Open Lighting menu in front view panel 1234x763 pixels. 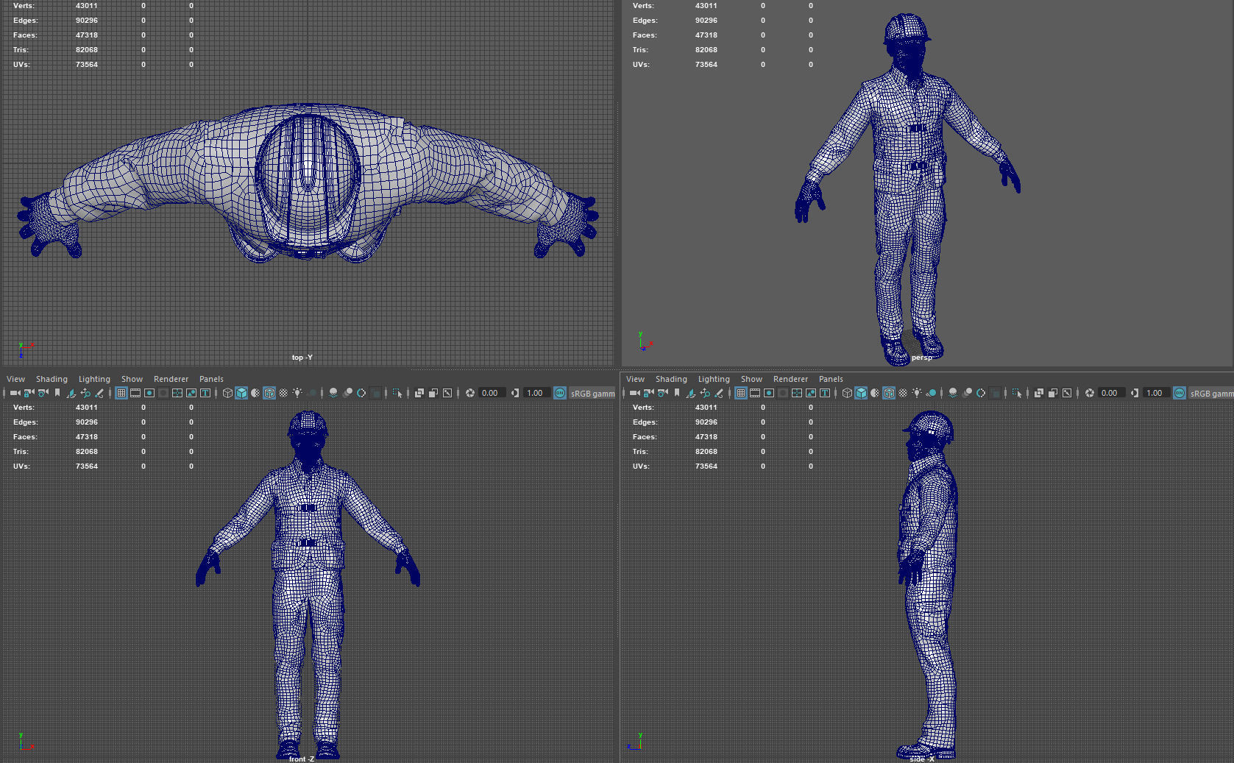pyautogui.click(x=94, y=379)
